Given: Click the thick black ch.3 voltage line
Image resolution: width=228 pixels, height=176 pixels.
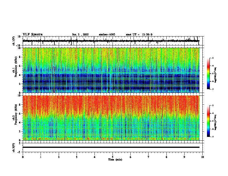Looking at the screenshot, I should 111,147.
